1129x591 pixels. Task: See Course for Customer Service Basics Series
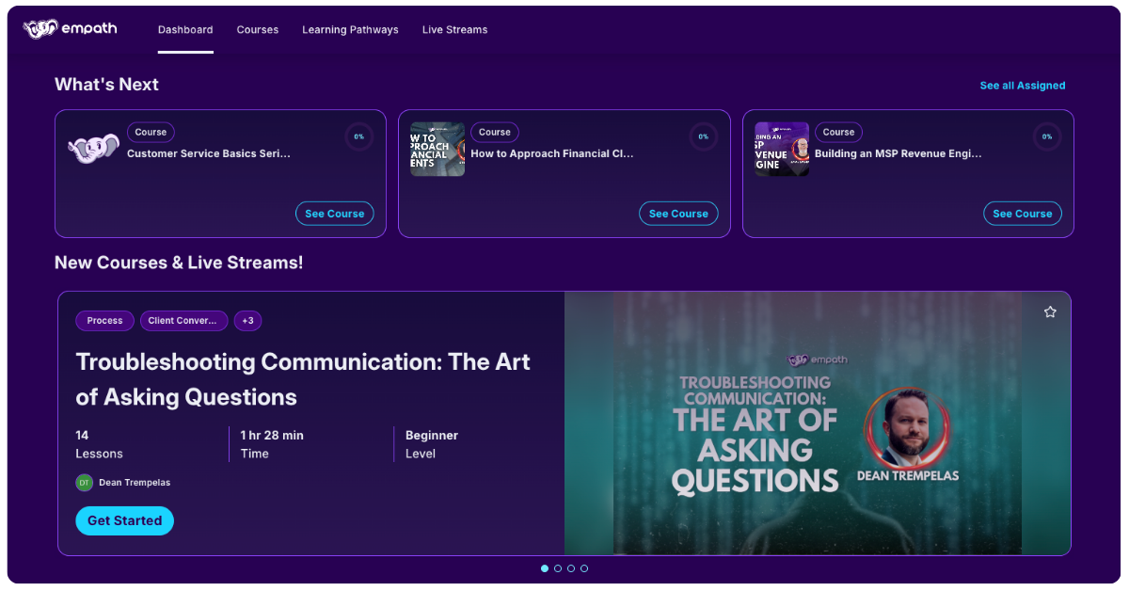[334, 213]
